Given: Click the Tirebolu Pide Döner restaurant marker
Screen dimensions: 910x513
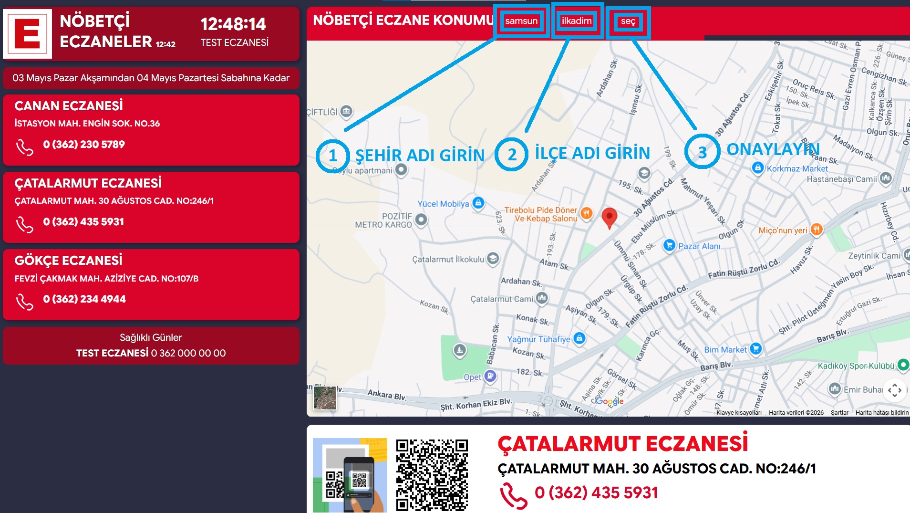Looking at the screenshot, I should 586,213.
